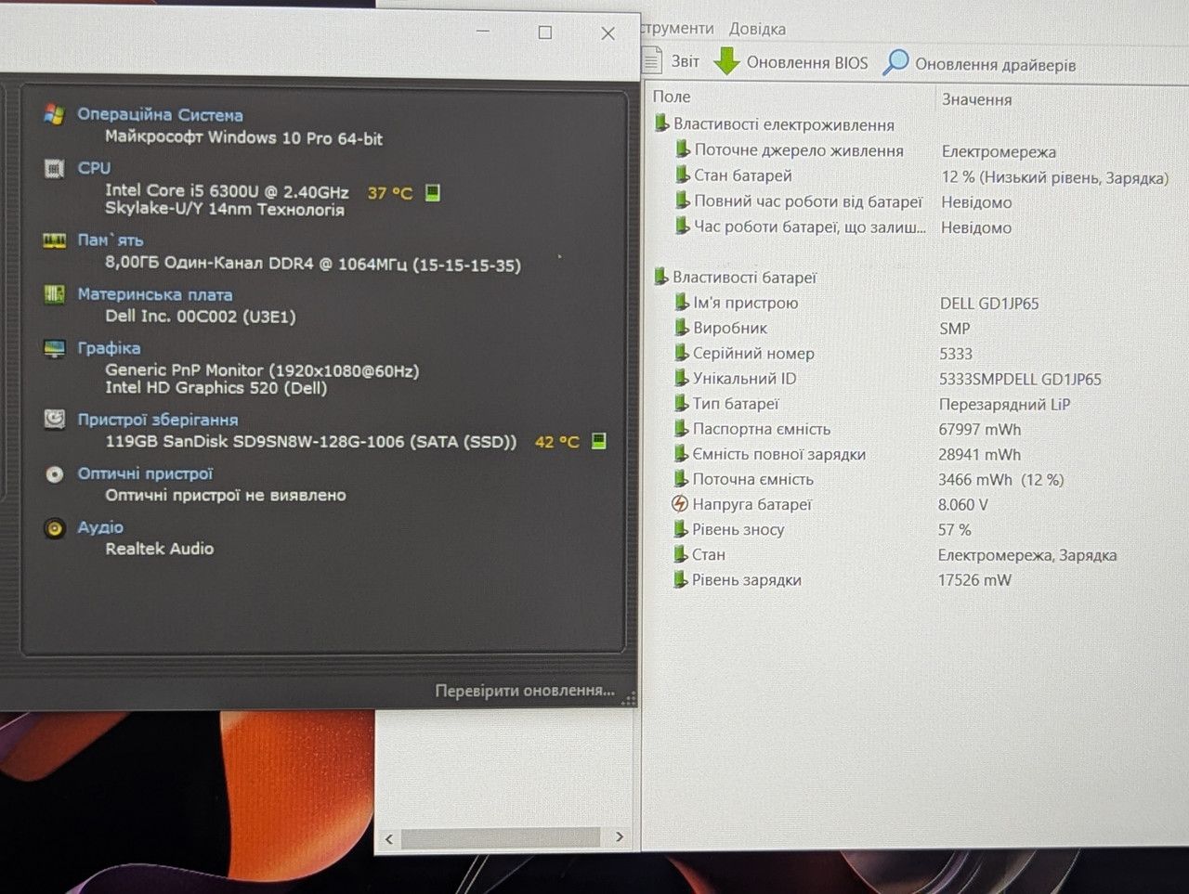Select the Рівень зарядки row
This screenshot has width=1189, height=894.
click(x=841, y=579)
